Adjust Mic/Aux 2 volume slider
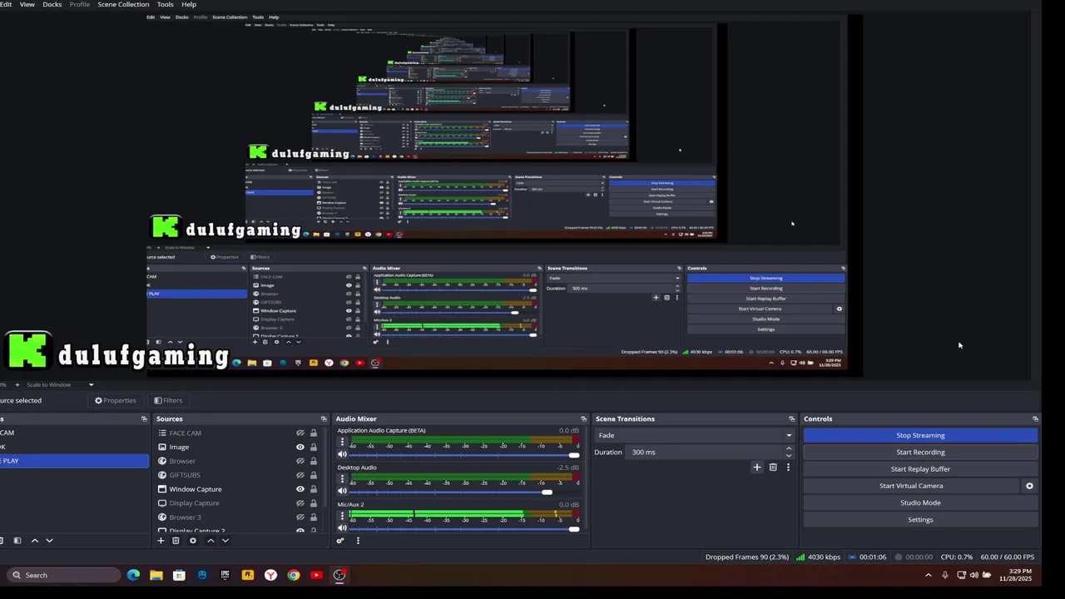This screenshot has width=1065, height=599. 574,529
